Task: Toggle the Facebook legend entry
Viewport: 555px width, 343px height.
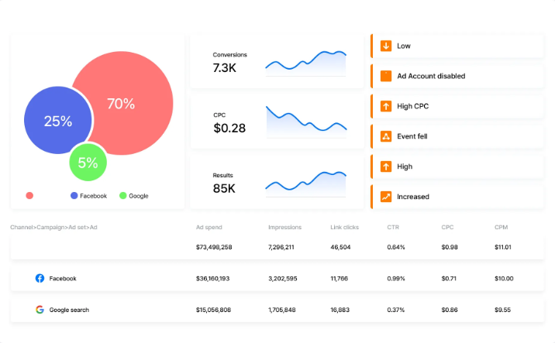Action: coord(88,196)
